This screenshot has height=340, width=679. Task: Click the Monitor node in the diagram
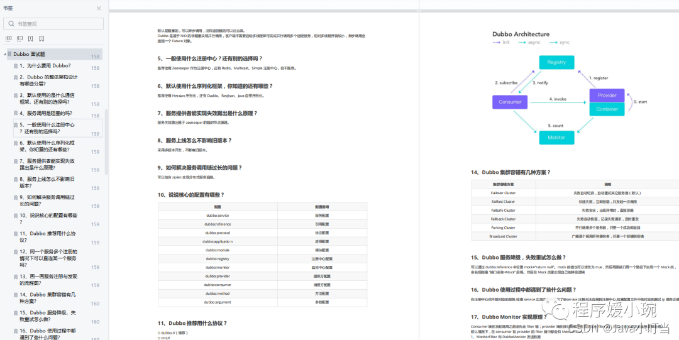556,137
